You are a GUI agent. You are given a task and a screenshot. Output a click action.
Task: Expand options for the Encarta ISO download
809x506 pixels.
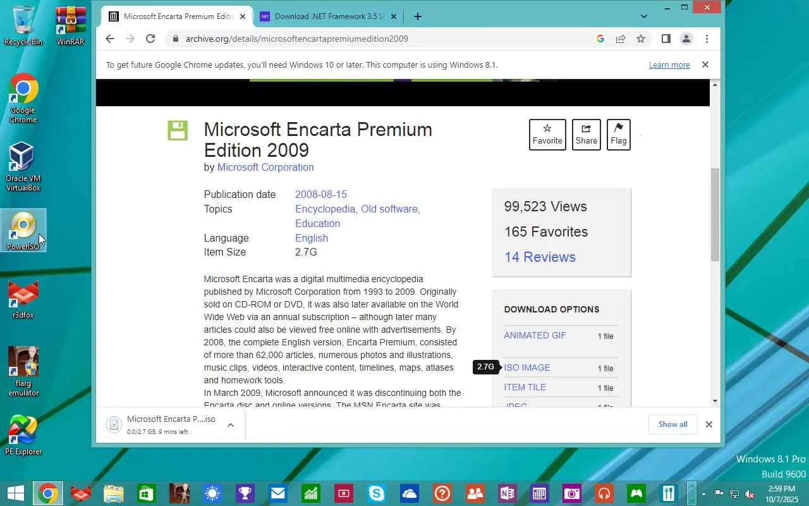(231, 424)
